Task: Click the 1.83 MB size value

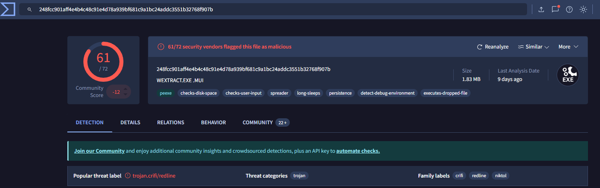Action: (x=471, y=79)
